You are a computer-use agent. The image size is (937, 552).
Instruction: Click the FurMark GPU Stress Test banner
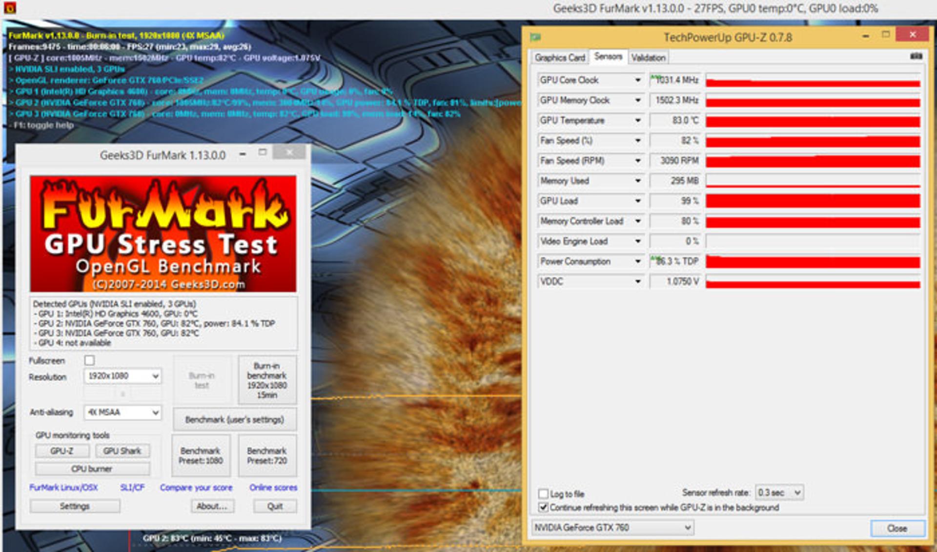pos(163,234)
